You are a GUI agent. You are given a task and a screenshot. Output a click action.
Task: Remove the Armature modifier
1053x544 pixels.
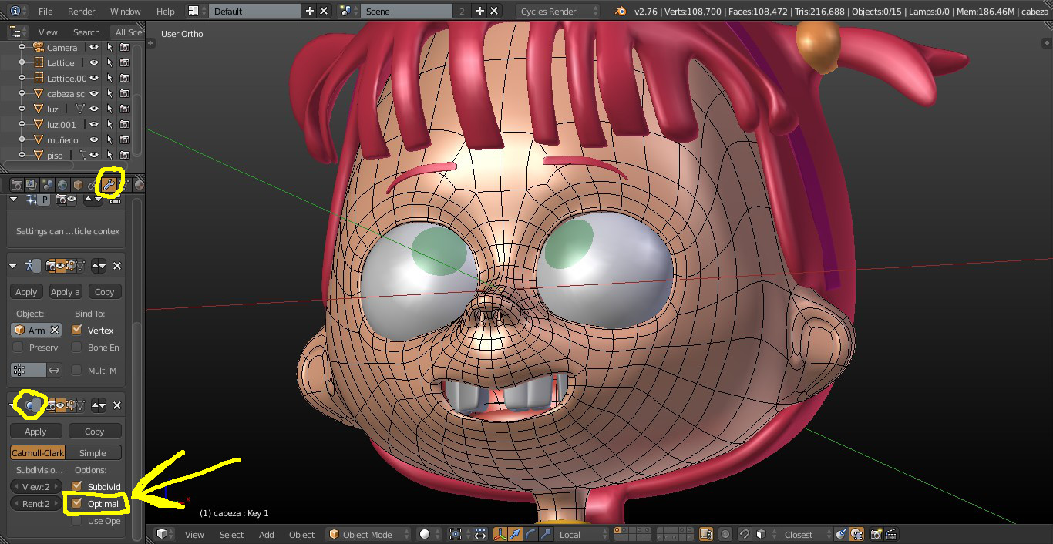[x=117, y=266]
